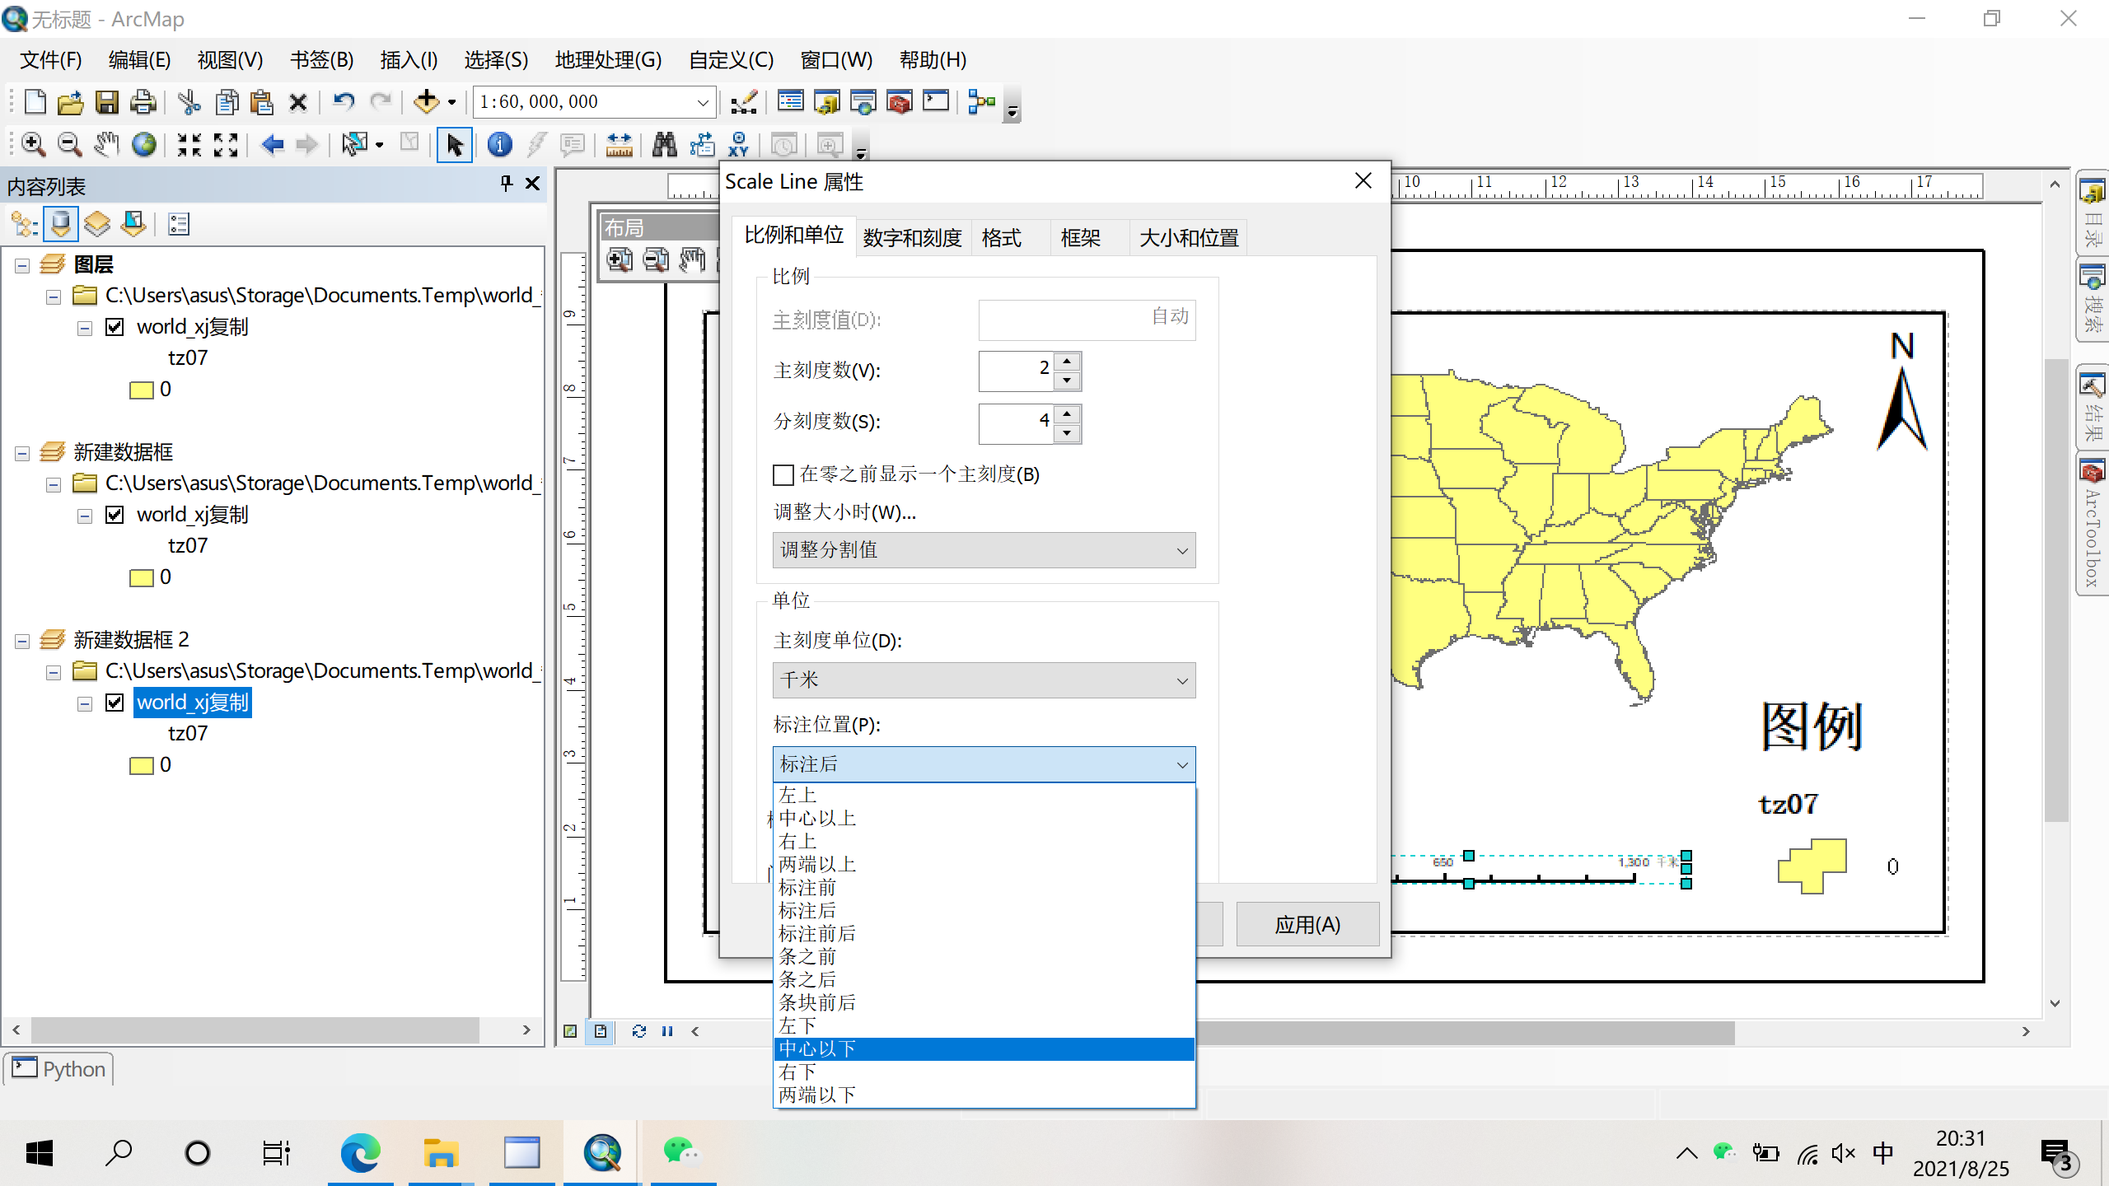Close the Scale Line 属性 dialog
2109x1186 pixels.
(1363, 180)
